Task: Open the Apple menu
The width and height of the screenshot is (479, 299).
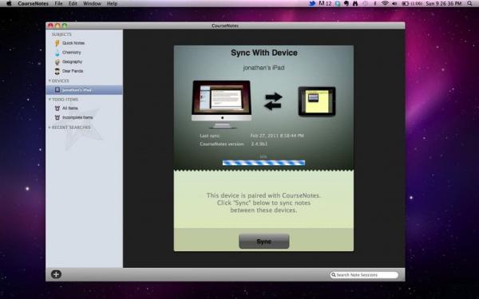Action: point(9,4)
